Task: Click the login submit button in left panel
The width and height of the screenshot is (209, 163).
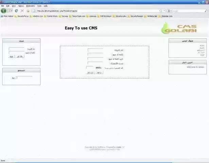Action: tap(12, 56)
